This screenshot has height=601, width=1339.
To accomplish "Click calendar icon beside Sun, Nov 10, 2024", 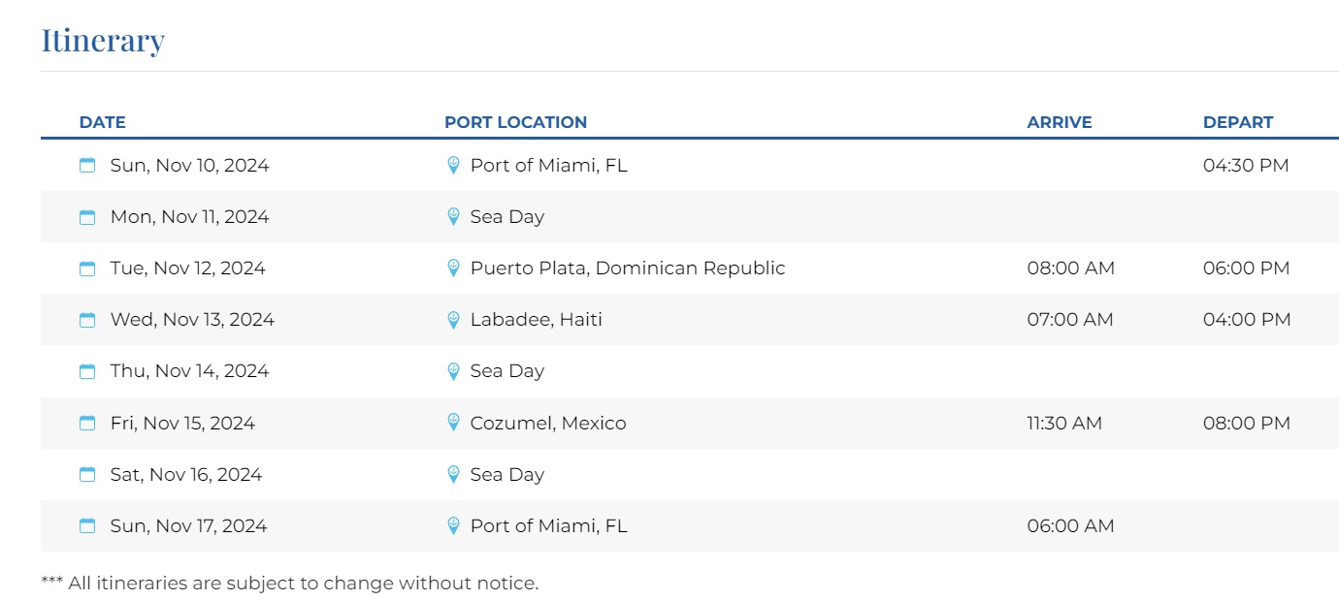I will [87, 166].
